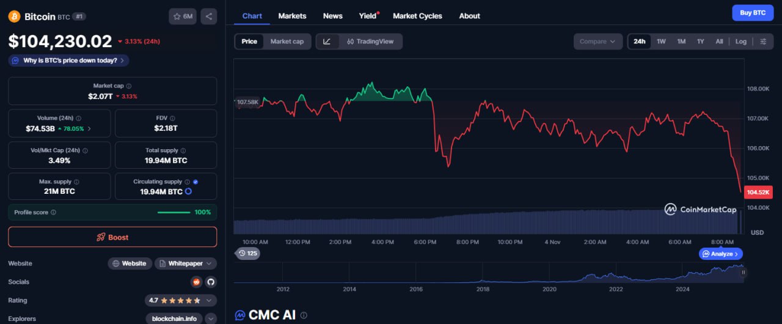Open the Whitepaper dropdown
782x324 pixels.
186,263
